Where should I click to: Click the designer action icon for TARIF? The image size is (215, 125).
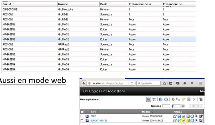[188, 116]
